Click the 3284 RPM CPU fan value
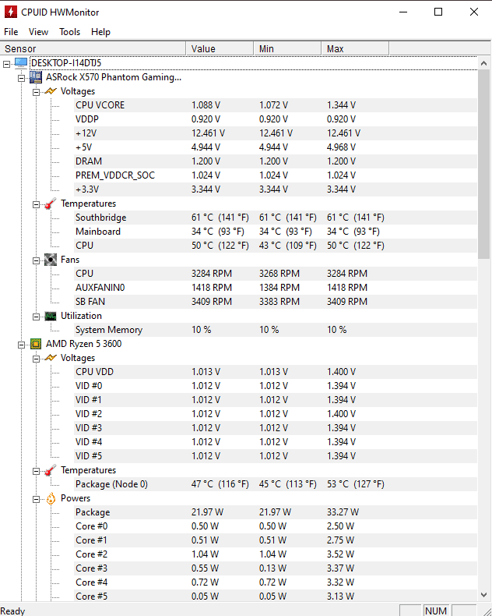The width and height of the screenshot is (492, 616). click(212, 274)
